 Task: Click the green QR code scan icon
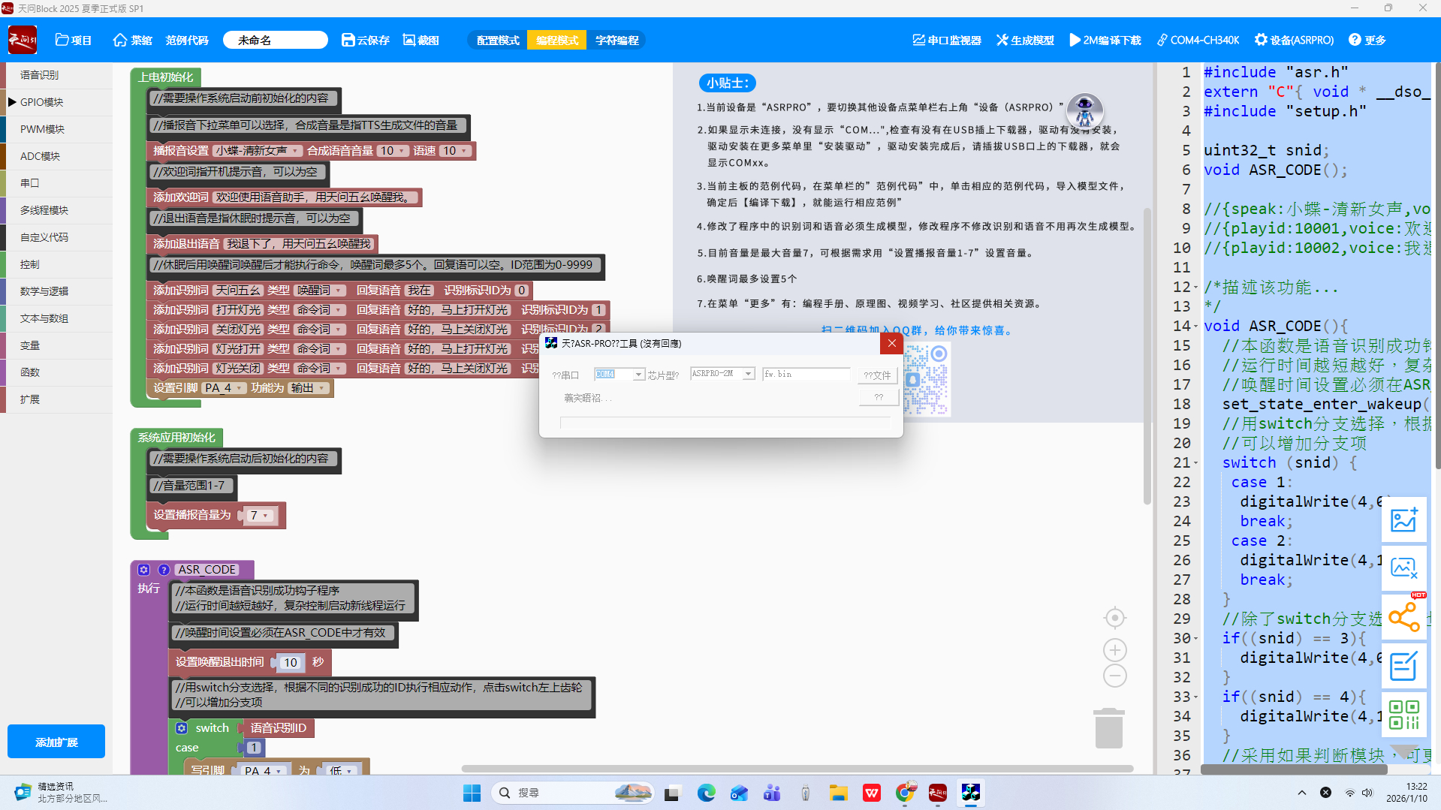1403,715
